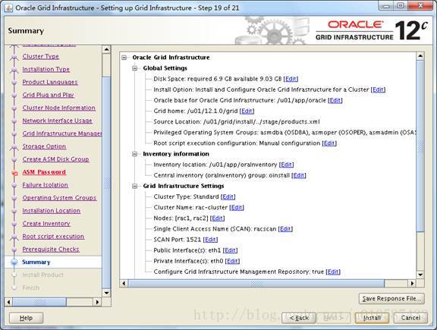Edit the Disk Space setting
The width and height of the screenshot is (437, 330).
[291, 79]
